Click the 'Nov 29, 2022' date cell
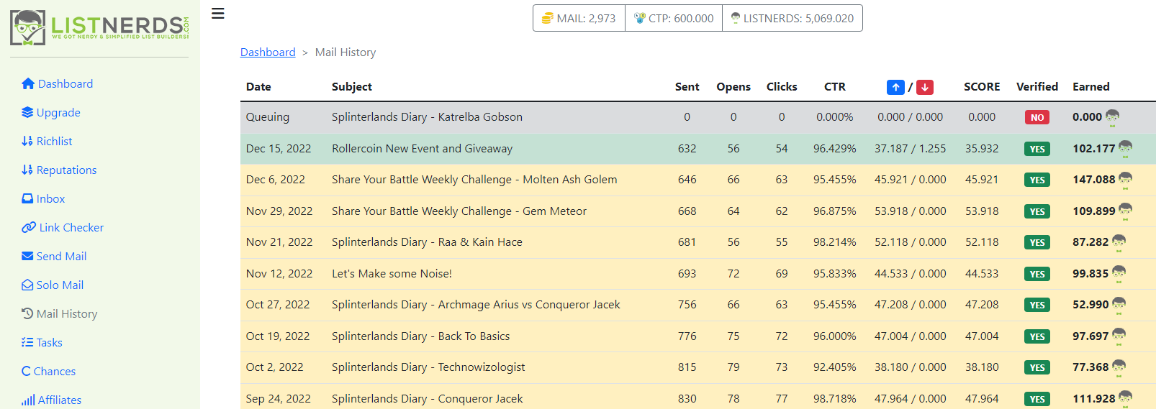This screenshot has width=1156, height=409. tap(279, 211)
